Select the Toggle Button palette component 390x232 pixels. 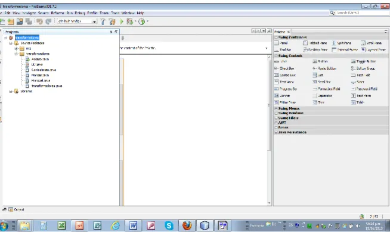pyautogui.click(x=363, y=61)
